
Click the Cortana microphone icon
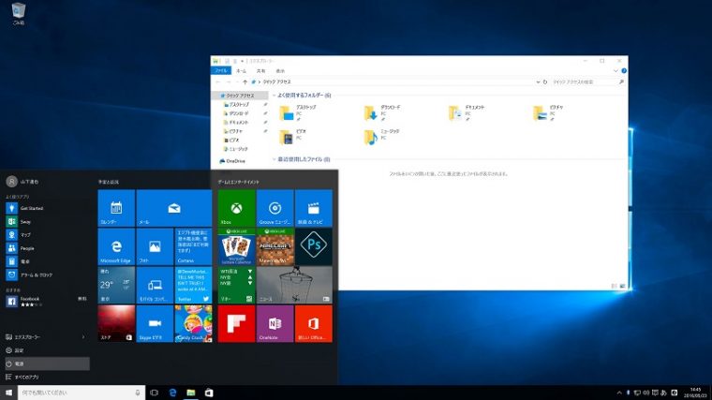(138, 393)
